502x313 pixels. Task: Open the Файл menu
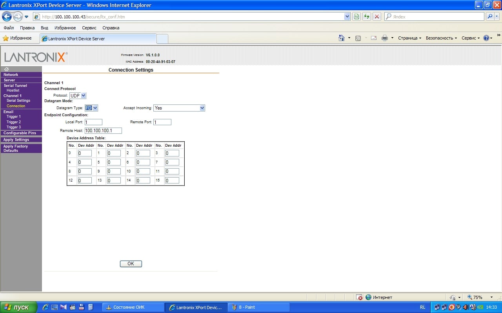click(9, 28)
